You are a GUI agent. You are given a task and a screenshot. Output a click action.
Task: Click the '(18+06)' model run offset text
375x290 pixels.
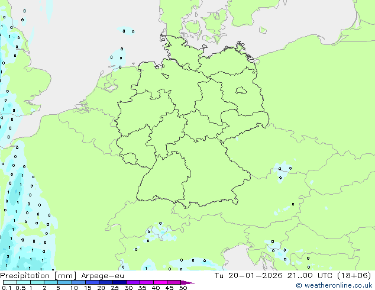point(354,275)
